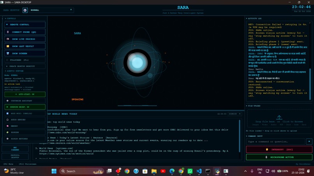
Task: Open the cnbc.com world-economy link
Action: tap(67, 132)
